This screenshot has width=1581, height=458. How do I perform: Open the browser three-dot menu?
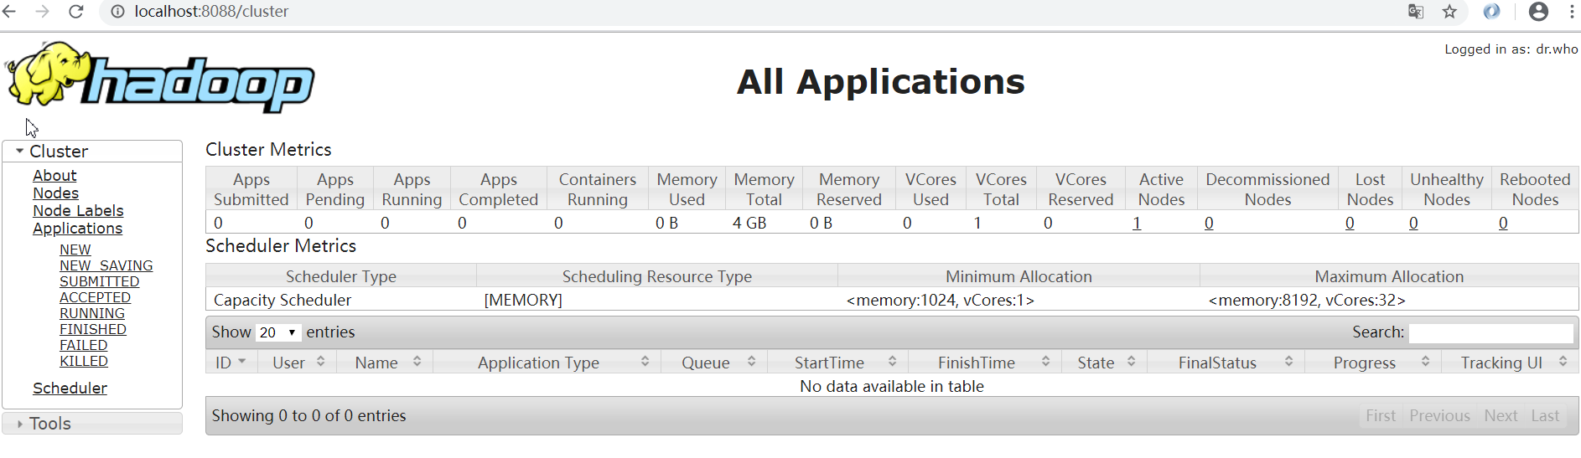tap(1571, 12)
